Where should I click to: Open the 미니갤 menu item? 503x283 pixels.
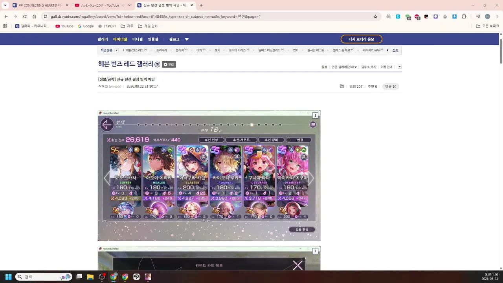point(138,39)
